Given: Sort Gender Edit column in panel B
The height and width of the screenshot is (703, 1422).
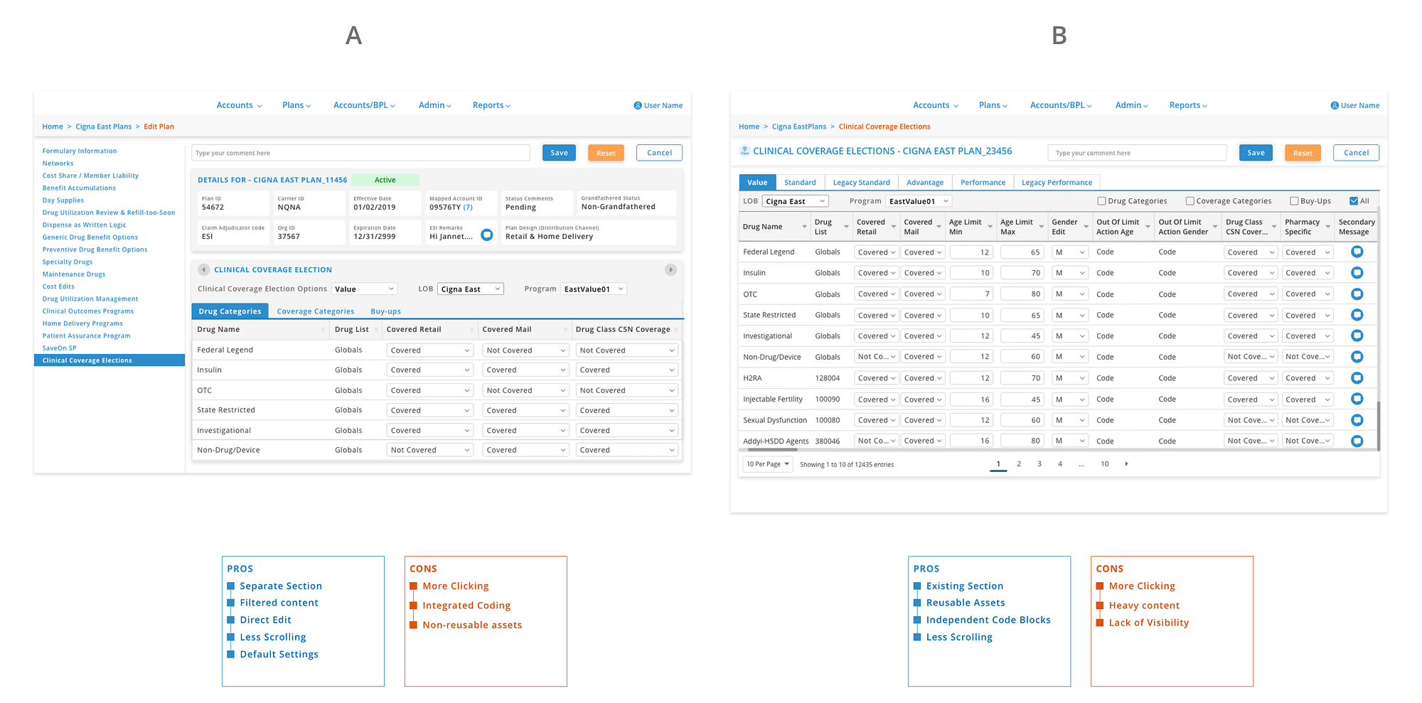Looking at the screenshot, I should click(x=1086, y=227).
